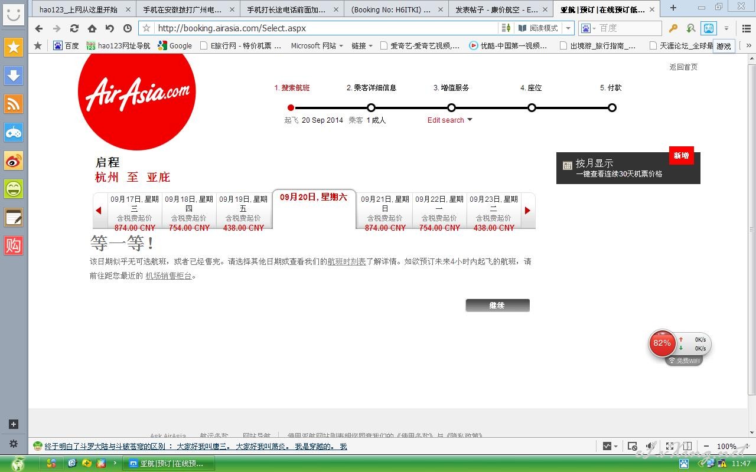The height and width of the screenshot is (472, 756).
Task: Click the mute sound status bar icon
Action: pyautogui.click(x=651, y=447)
